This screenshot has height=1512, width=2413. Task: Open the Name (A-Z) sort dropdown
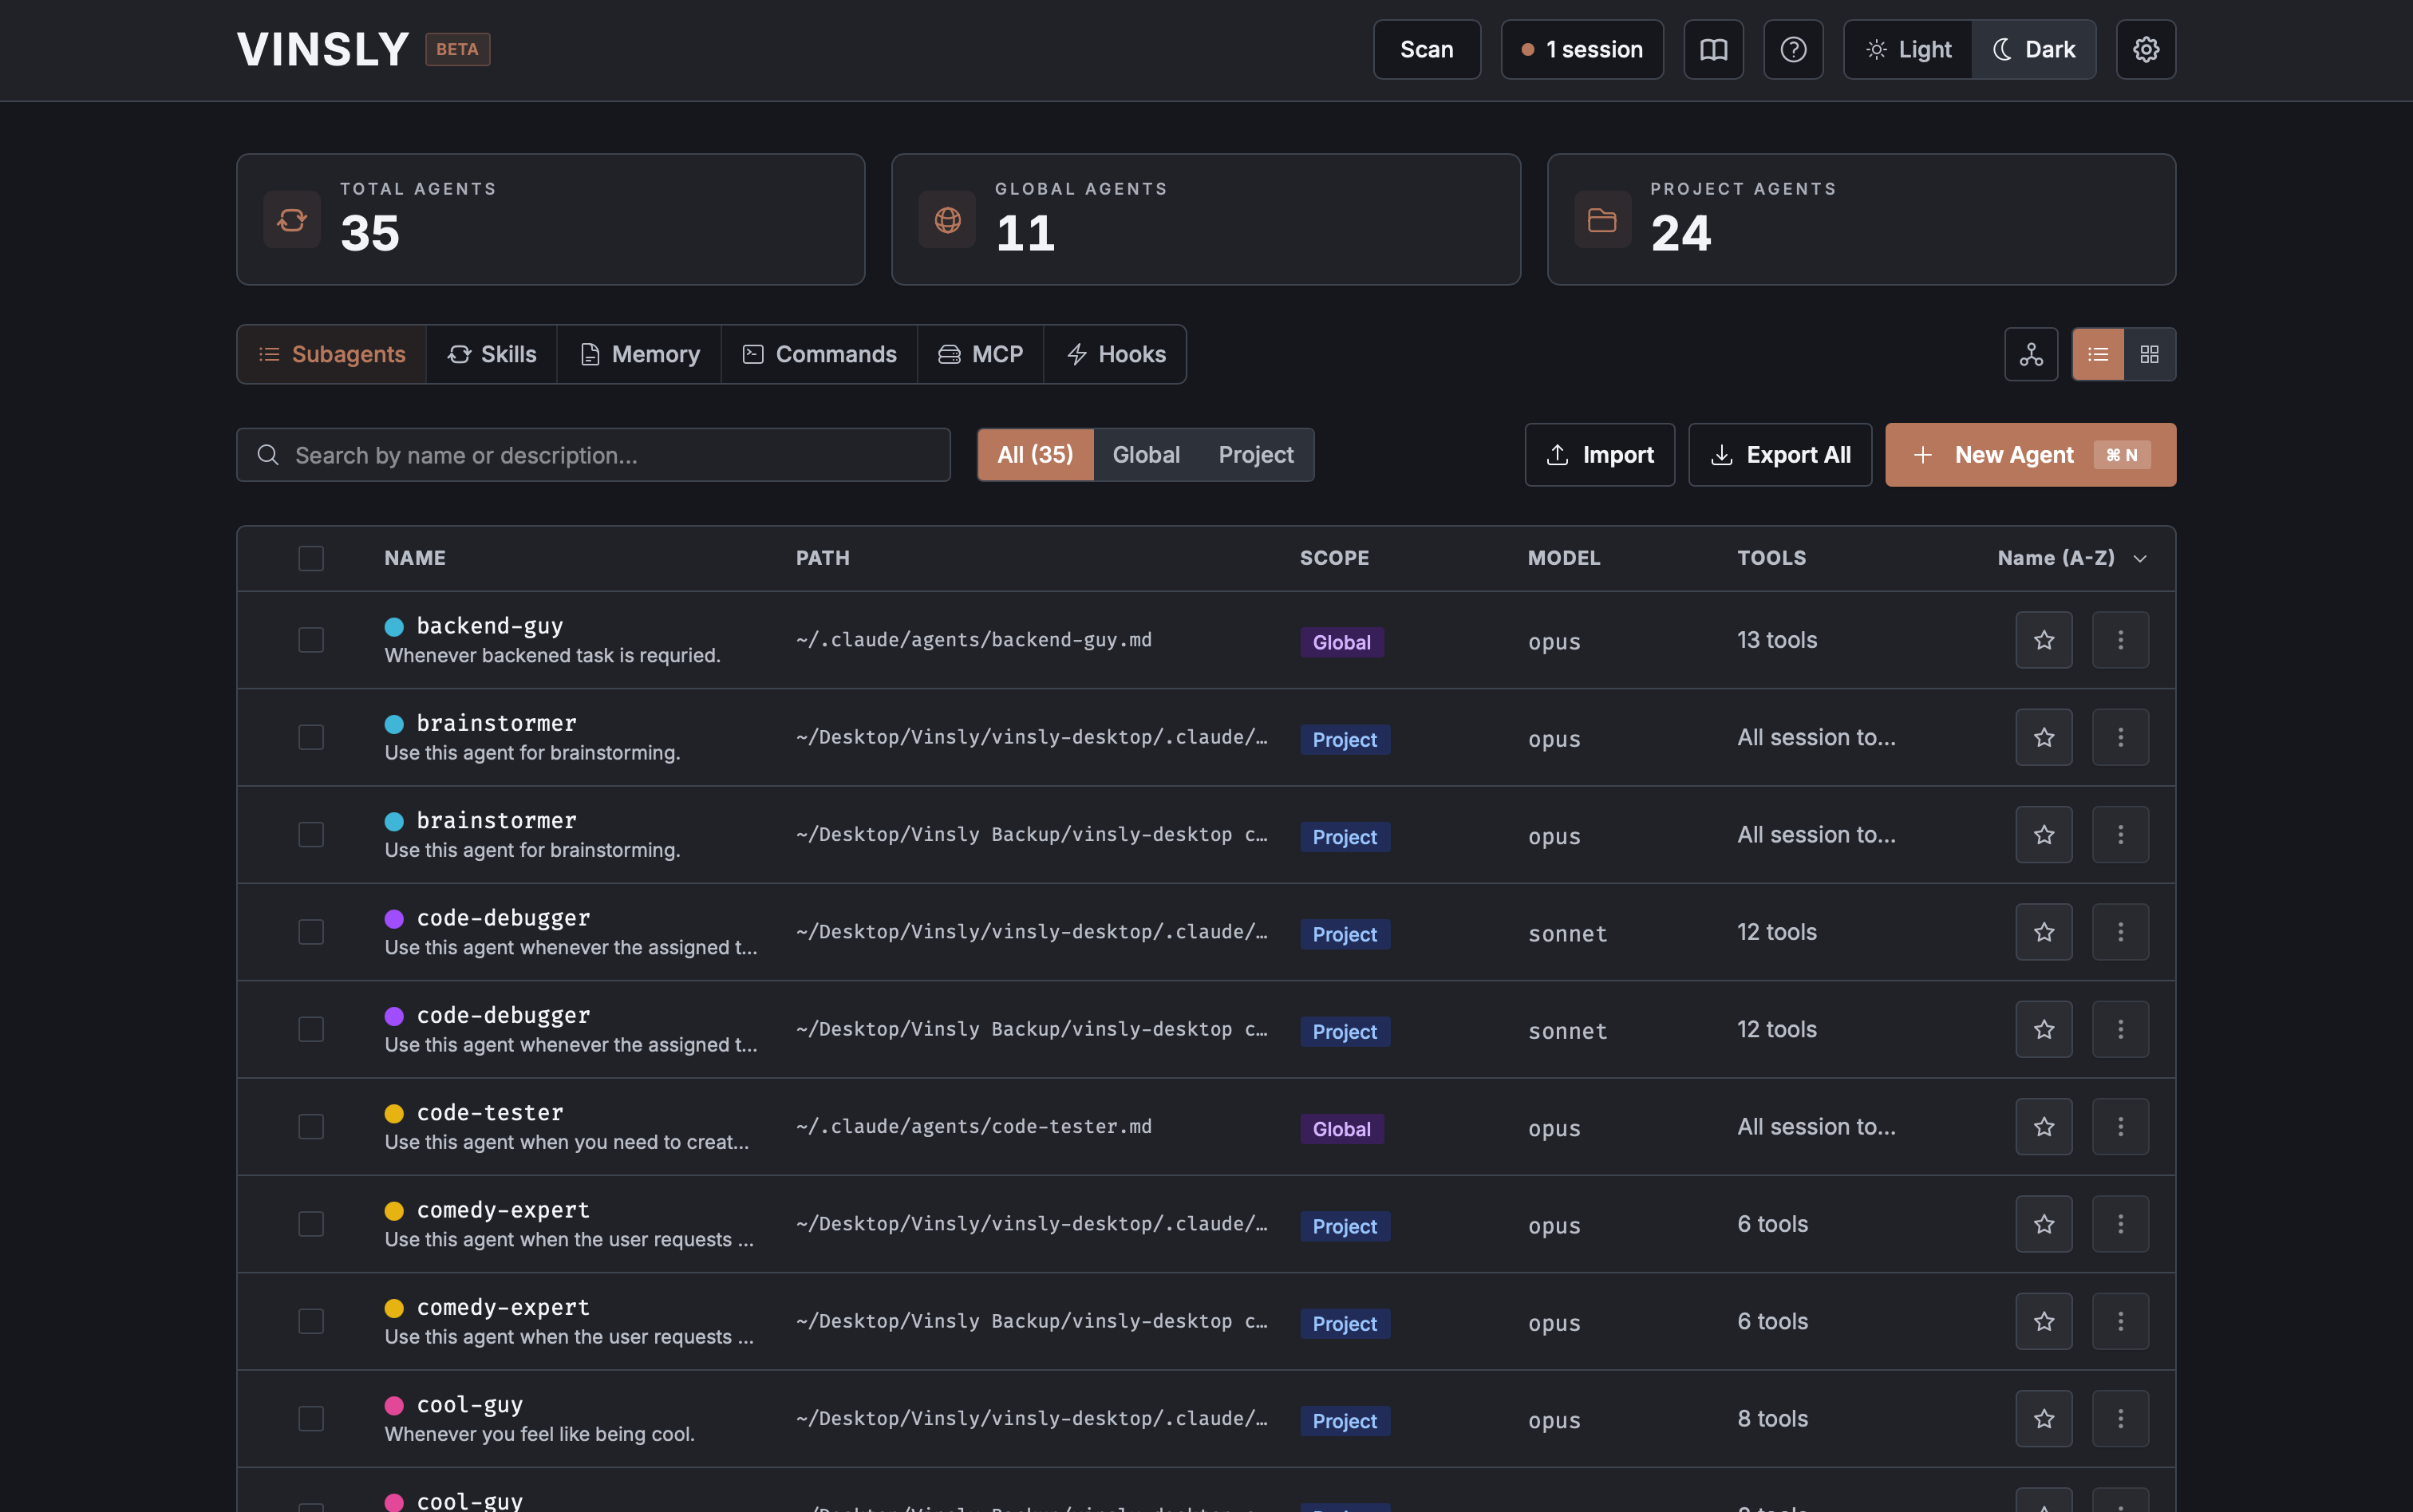click(2071, 558)
